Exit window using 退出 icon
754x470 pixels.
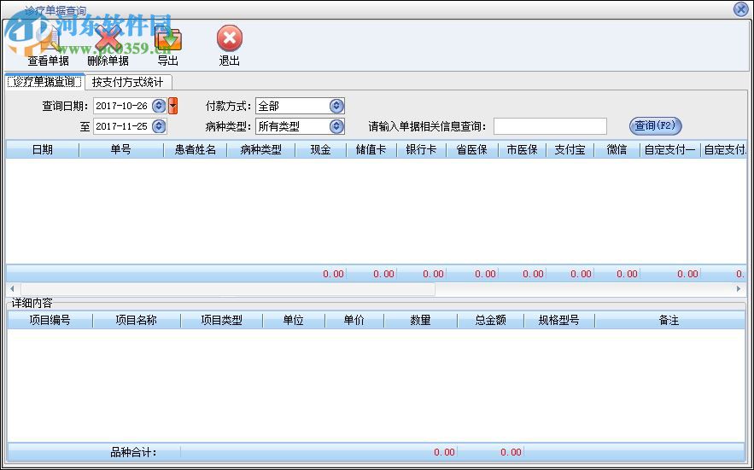(230, 46)
